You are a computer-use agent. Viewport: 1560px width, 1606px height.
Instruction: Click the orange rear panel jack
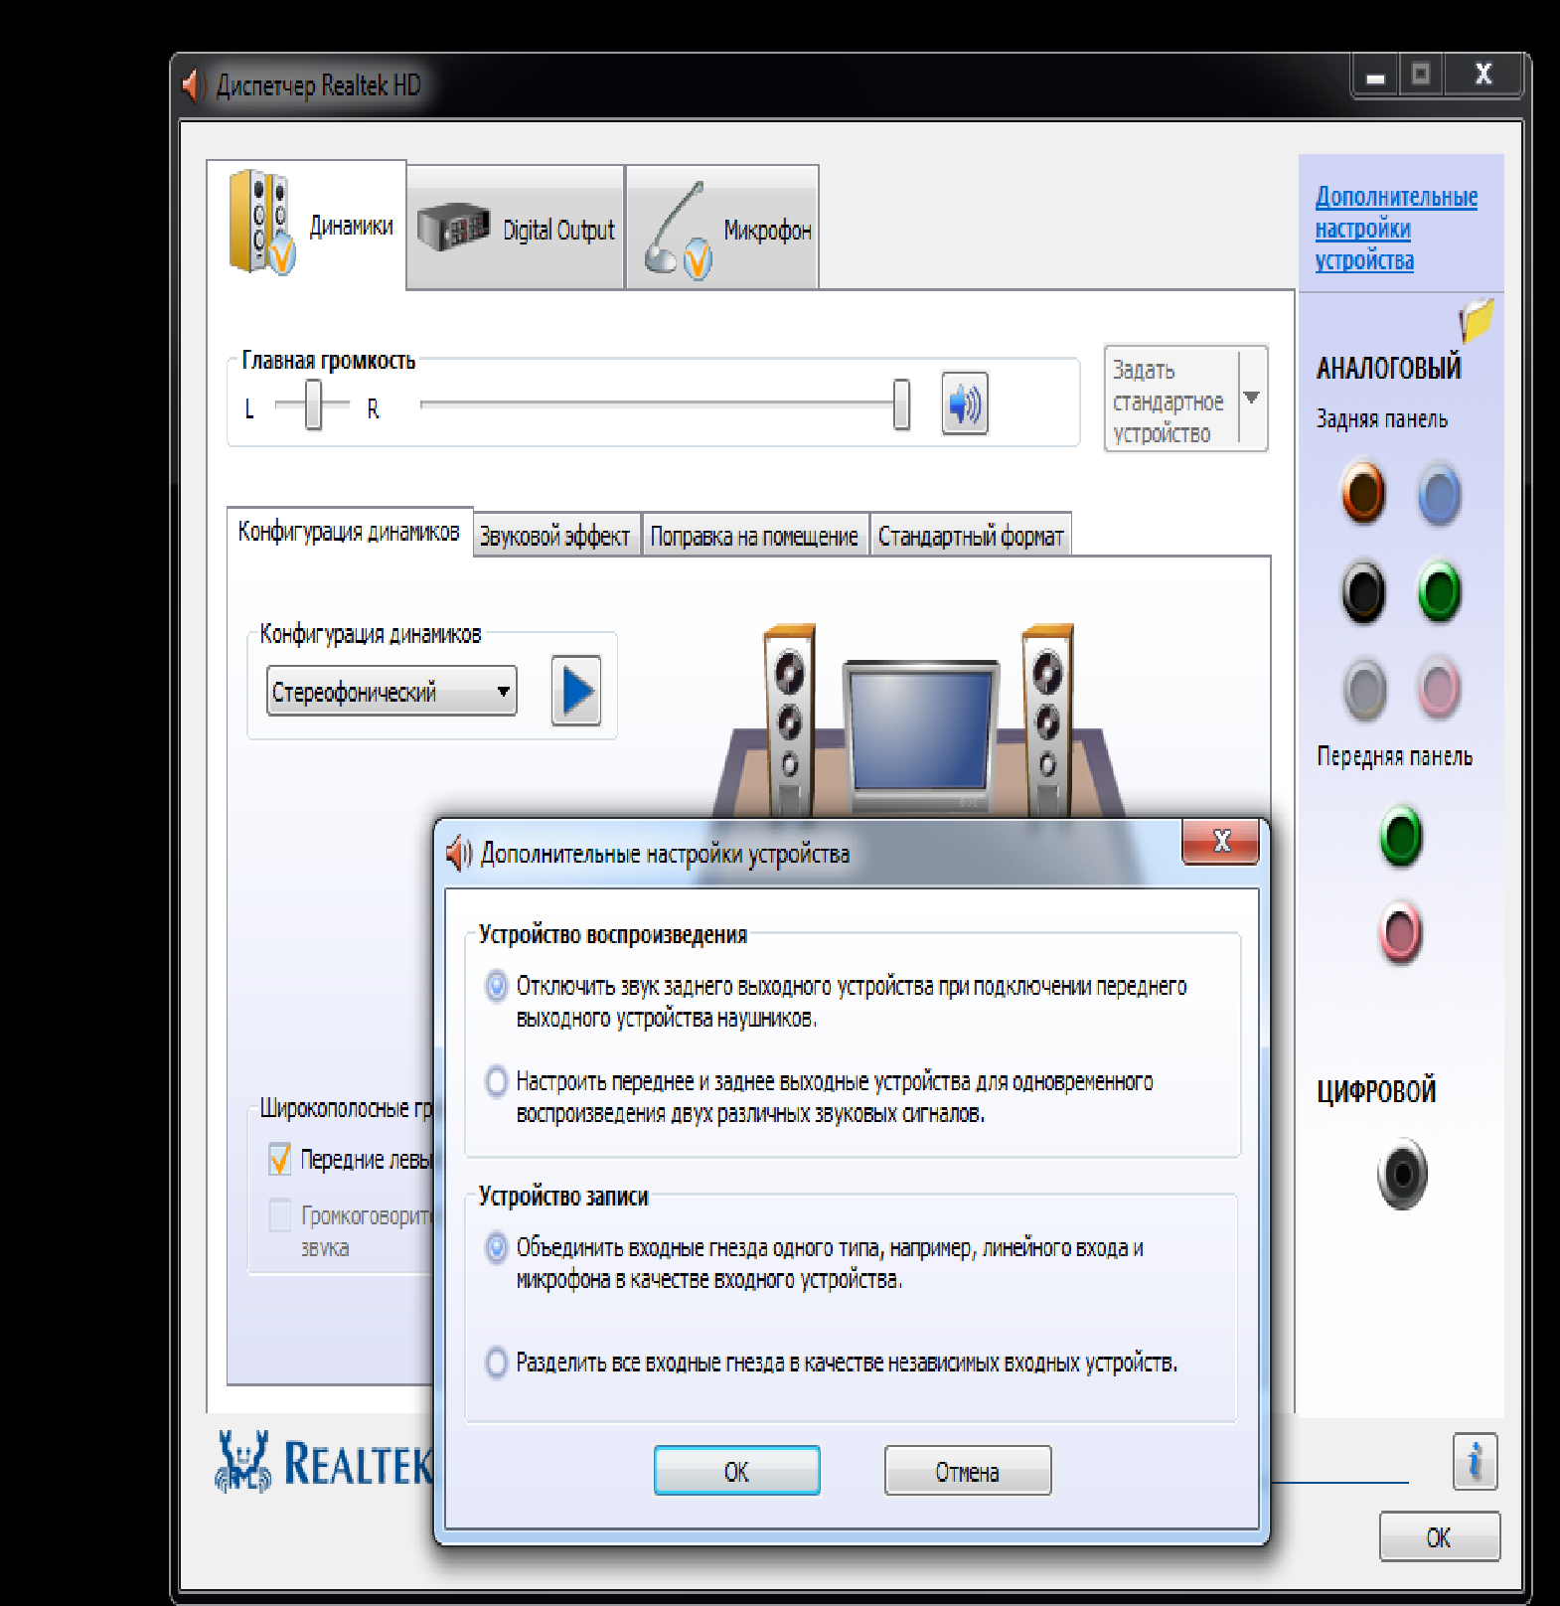pyautogui.click(x=1363, y=492)
